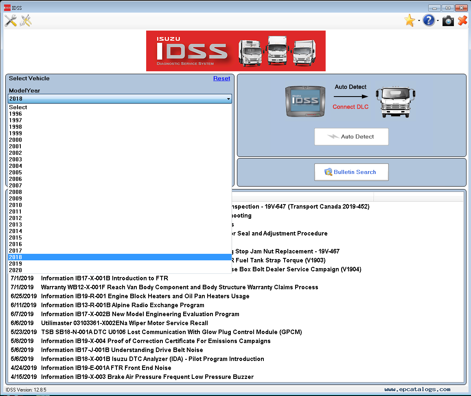Collapse the ModelYear combo box arrow

tap(229, 99)
